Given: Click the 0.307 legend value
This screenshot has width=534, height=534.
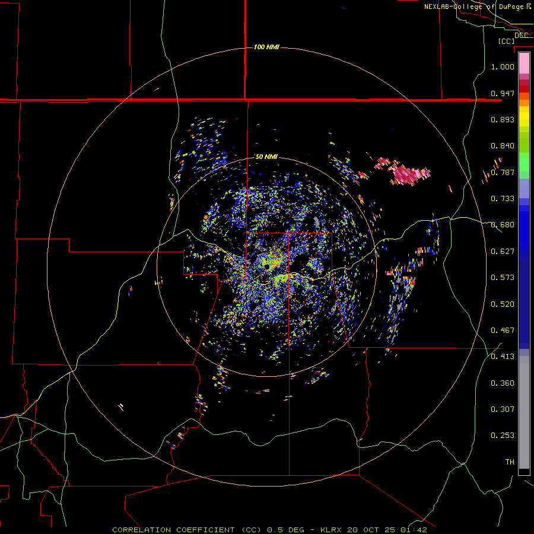Looking at the screenshot, I should (503, 409).
